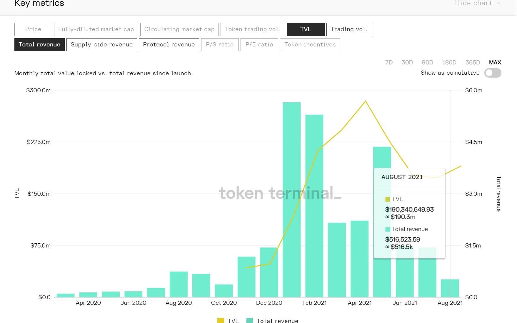517x323 pixels.
Task: Select the Supply-side revenue metric
Action: pyautogui.click(x=101, y=45)
